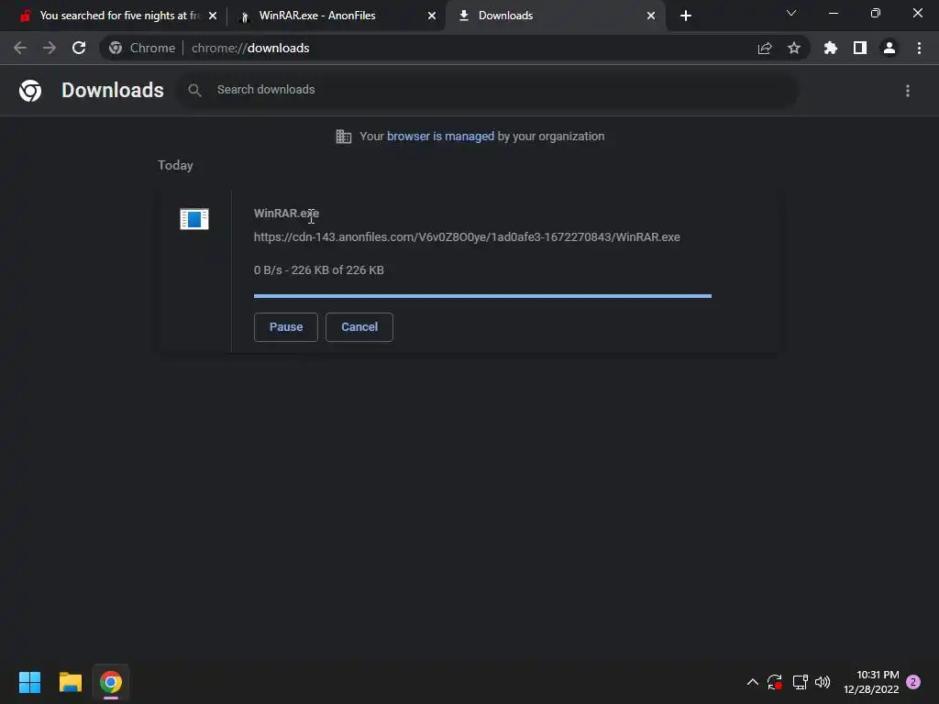Viewport: 939px width, 704px height.
Task: Click the taskbar clock and date
Action: point(871,682)
